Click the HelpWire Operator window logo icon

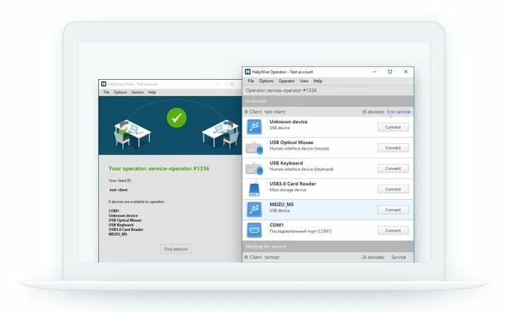[x=247, y=71]
